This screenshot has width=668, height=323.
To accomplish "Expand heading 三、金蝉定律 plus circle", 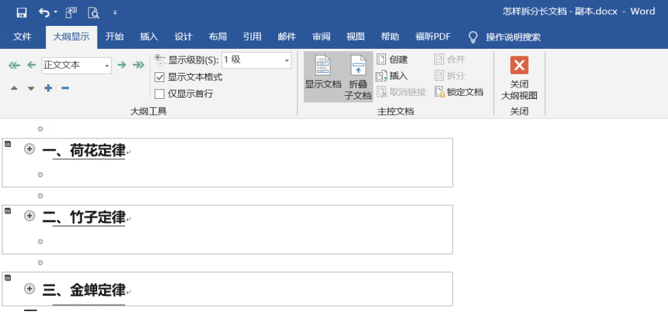I will pyautogui.click(x=30, y=289).
